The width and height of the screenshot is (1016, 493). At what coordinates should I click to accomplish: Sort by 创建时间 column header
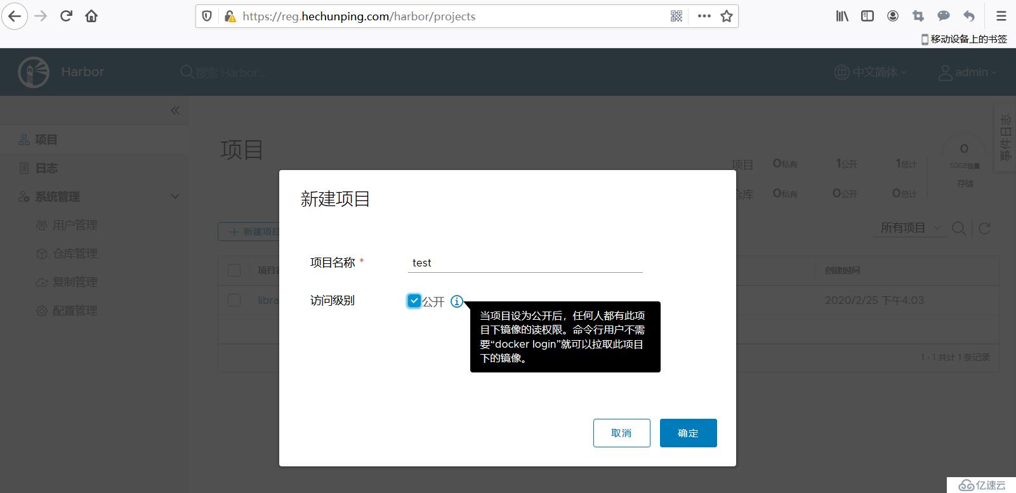tap(842, 270)
